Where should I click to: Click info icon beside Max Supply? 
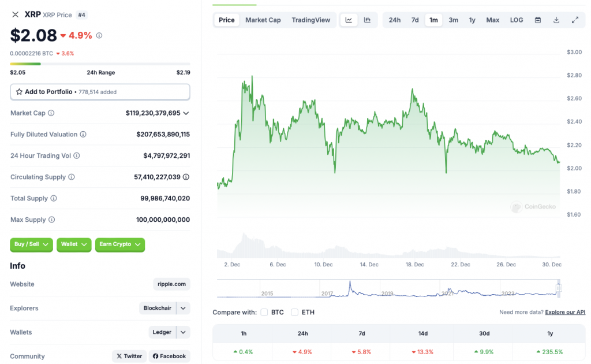pos(51,220)
